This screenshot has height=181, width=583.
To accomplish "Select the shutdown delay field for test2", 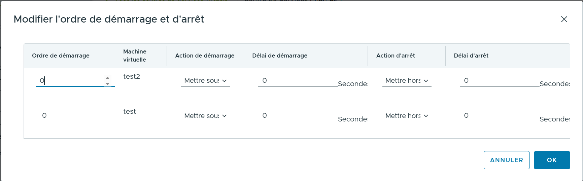I will coord(499,81).
